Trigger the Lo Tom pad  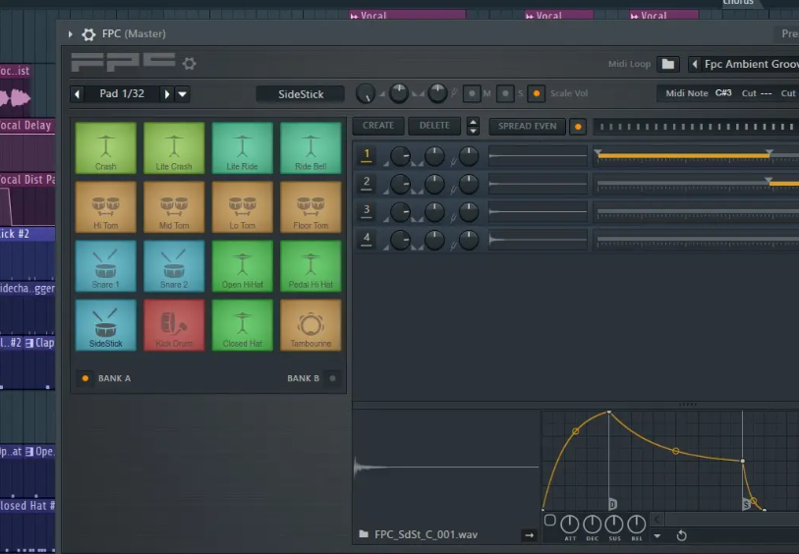(x=242, y=206)
